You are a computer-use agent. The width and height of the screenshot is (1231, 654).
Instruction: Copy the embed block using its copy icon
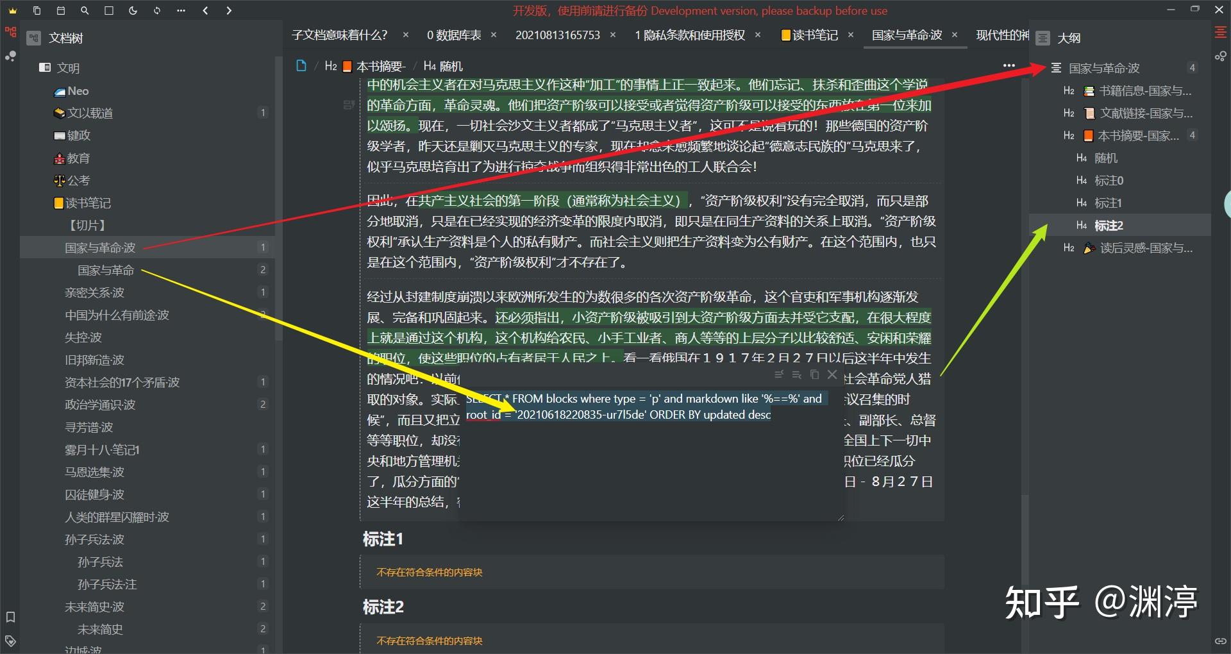pos(814,374)
